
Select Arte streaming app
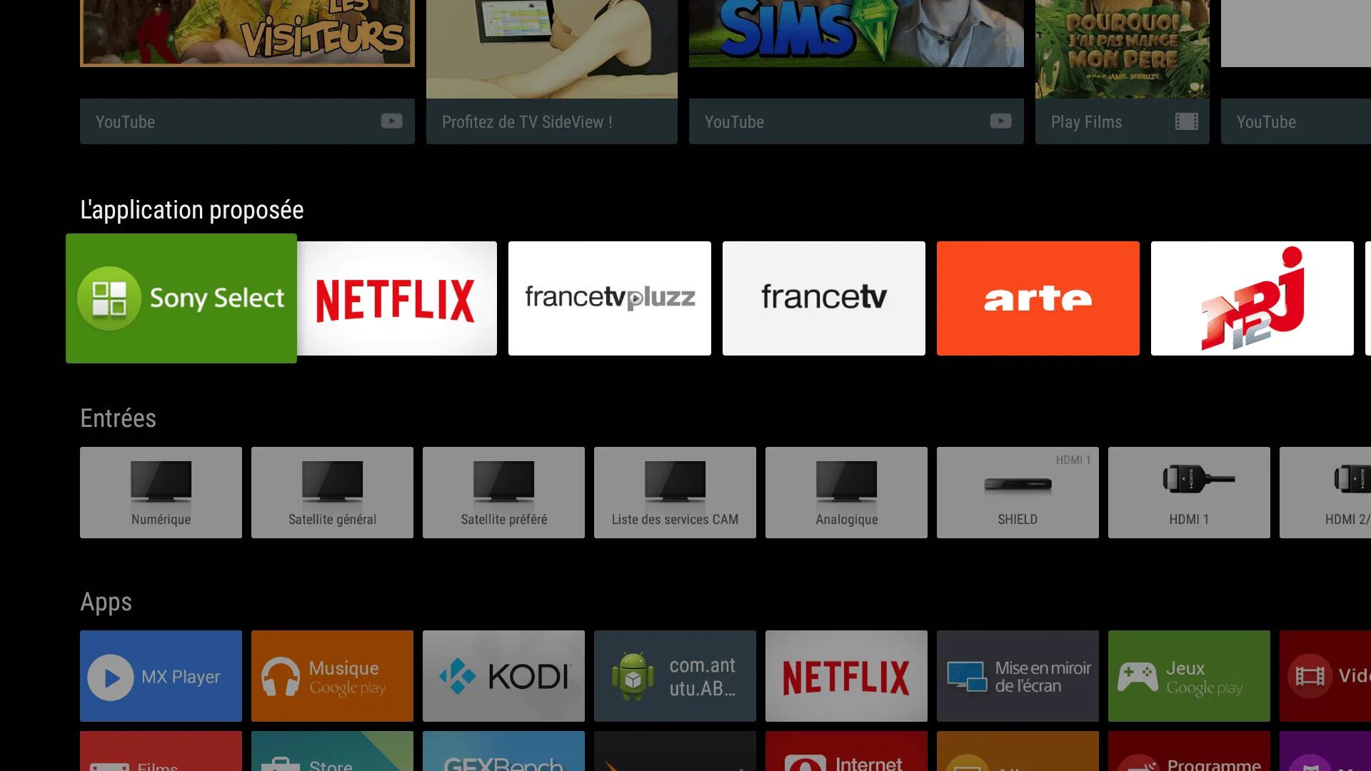tap(1038, 298)
